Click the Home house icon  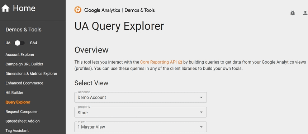point(5,9)
